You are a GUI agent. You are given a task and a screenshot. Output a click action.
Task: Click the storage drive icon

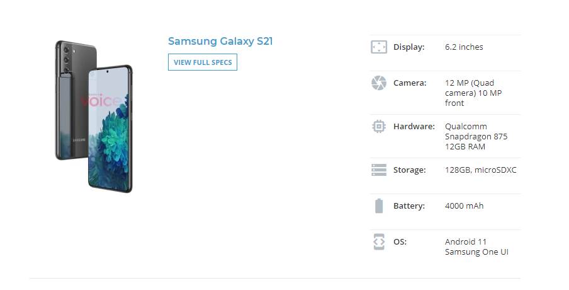click(x=378, y=170)
